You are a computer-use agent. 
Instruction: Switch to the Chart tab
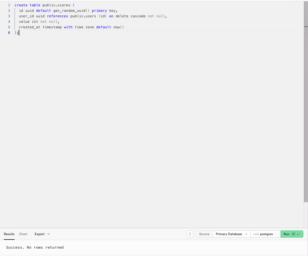[x=23, y=234]
